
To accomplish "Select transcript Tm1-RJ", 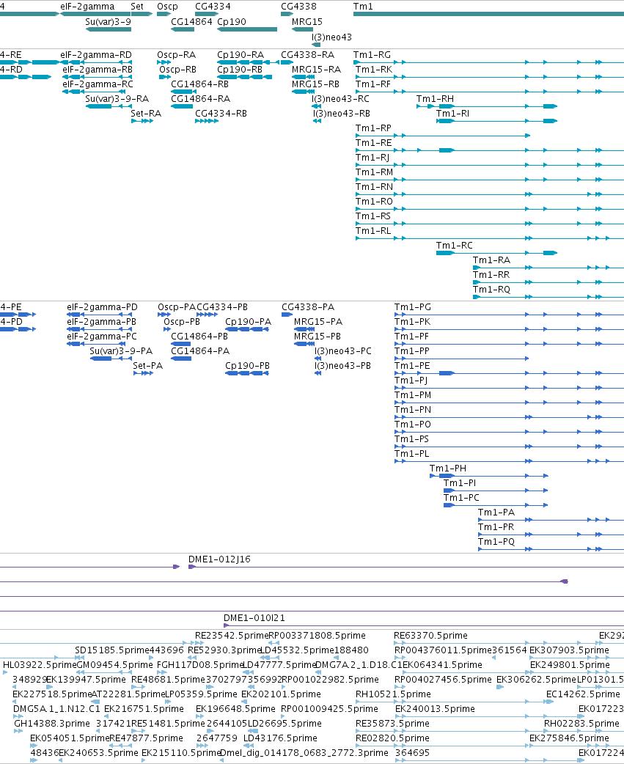I will [x=490, y=165].
